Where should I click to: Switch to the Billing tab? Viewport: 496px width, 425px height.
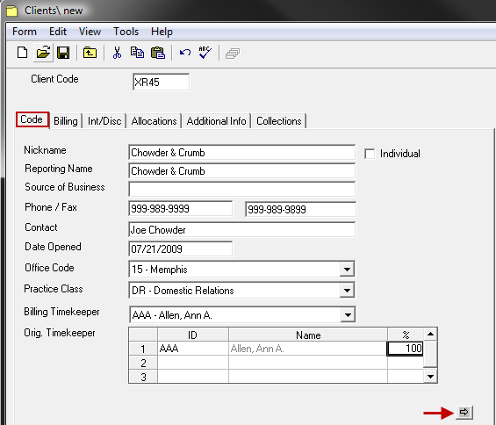coord(66,121)
